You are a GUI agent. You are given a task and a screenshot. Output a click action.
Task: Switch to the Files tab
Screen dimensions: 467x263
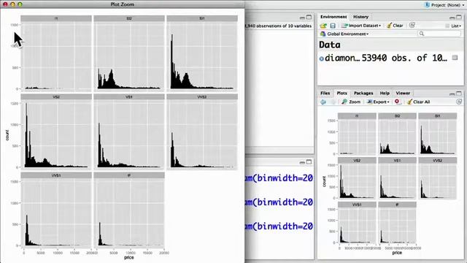[325, 93]
